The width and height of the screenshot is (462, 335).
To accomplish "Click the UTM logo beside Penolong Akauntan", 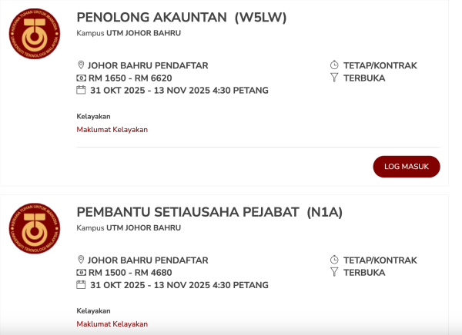I will point(34,35).
